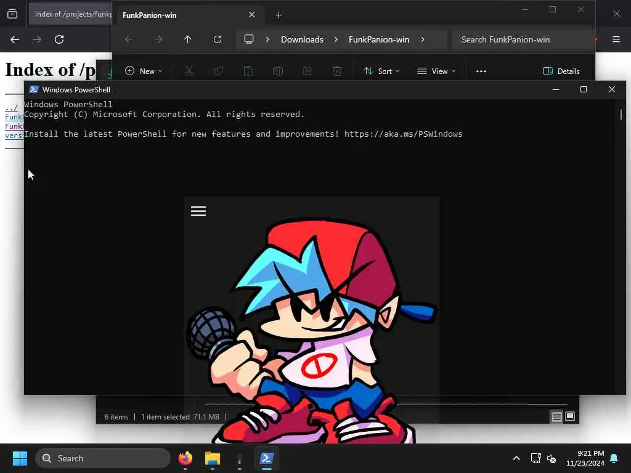Switch to large thumbnails view in status bar

click(x=570, y=417)
